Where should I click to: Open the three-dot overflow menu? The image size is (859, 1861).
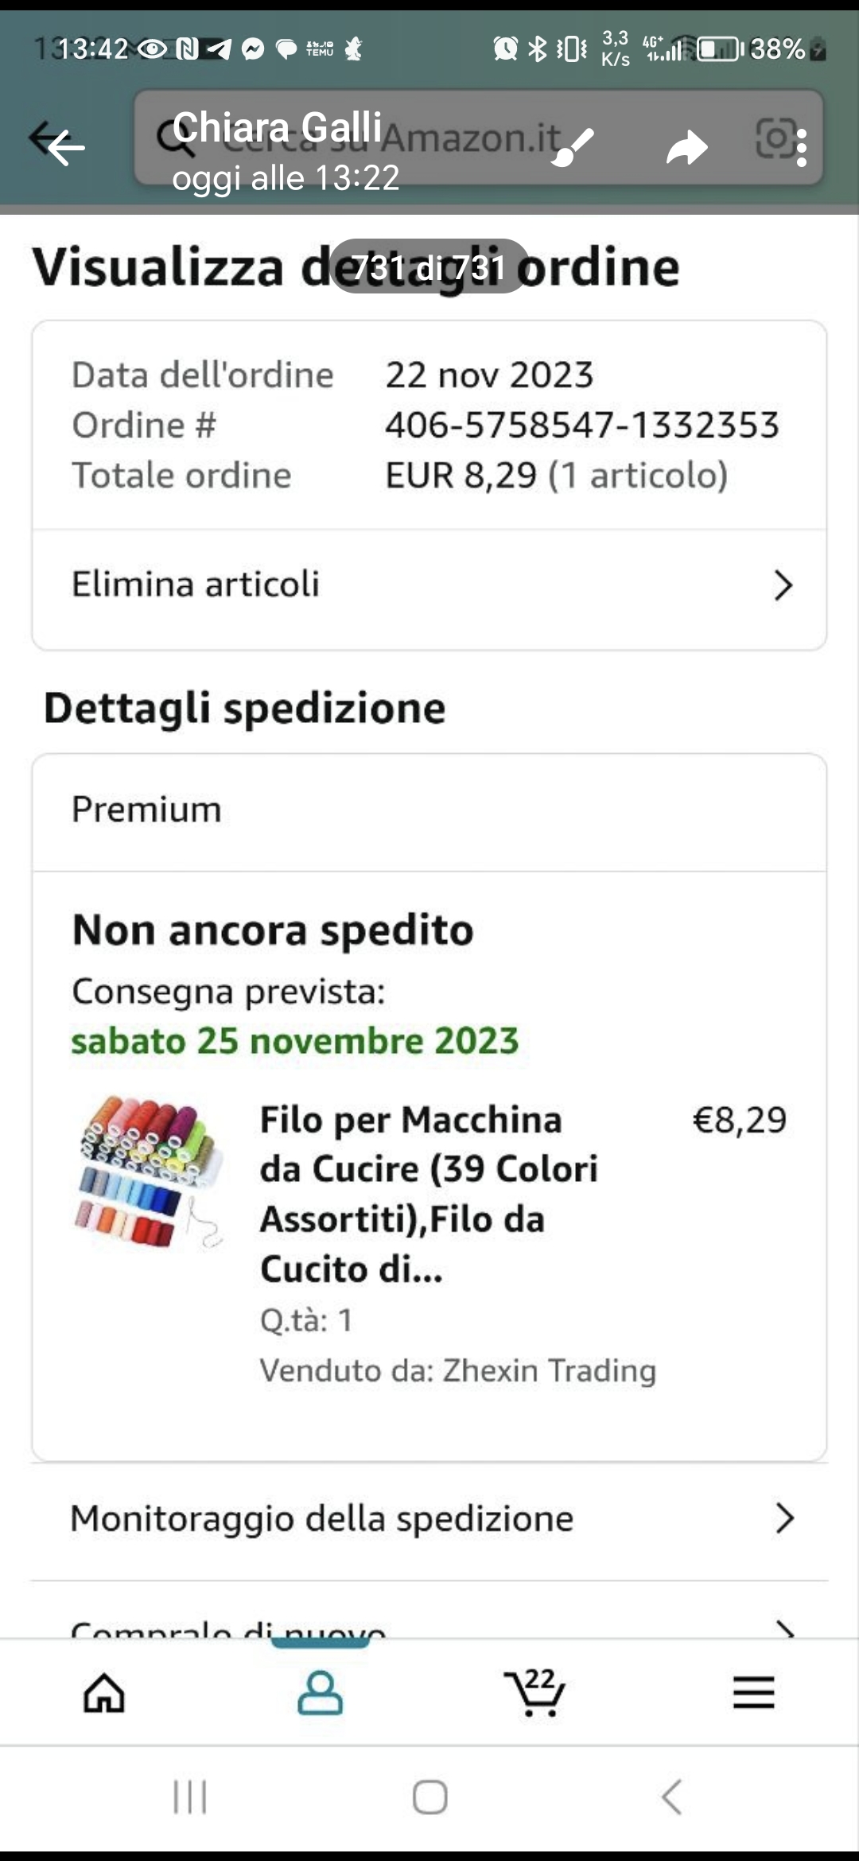tap(801, 148)
